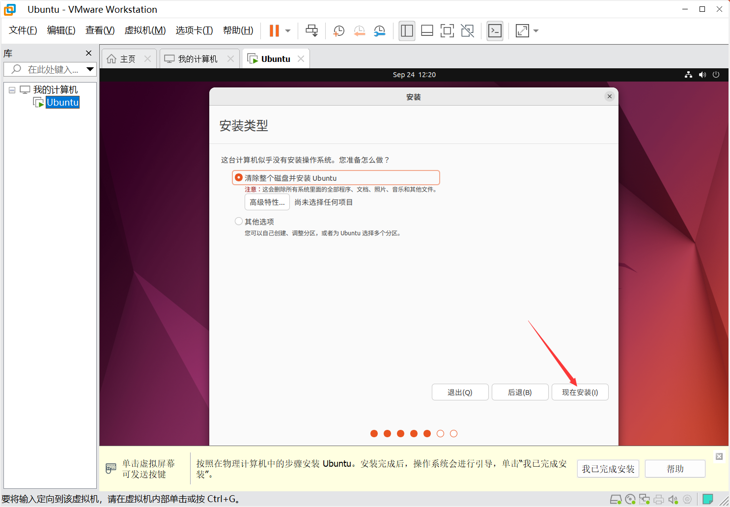730x507 pixels.
Task: Click the 高级特性... button
Action: pos(267,202)
